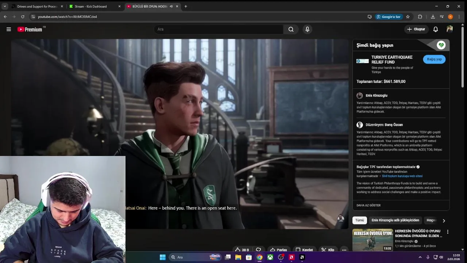467x263 pixels.
Task: Bookmark this page with the star icon
Action: coord(408,17)
